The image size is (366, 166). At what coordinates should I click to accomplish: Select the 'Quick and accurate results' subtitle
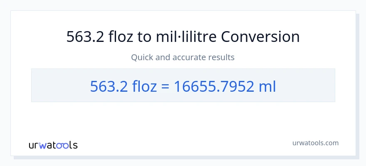click(x=183, y=57)
